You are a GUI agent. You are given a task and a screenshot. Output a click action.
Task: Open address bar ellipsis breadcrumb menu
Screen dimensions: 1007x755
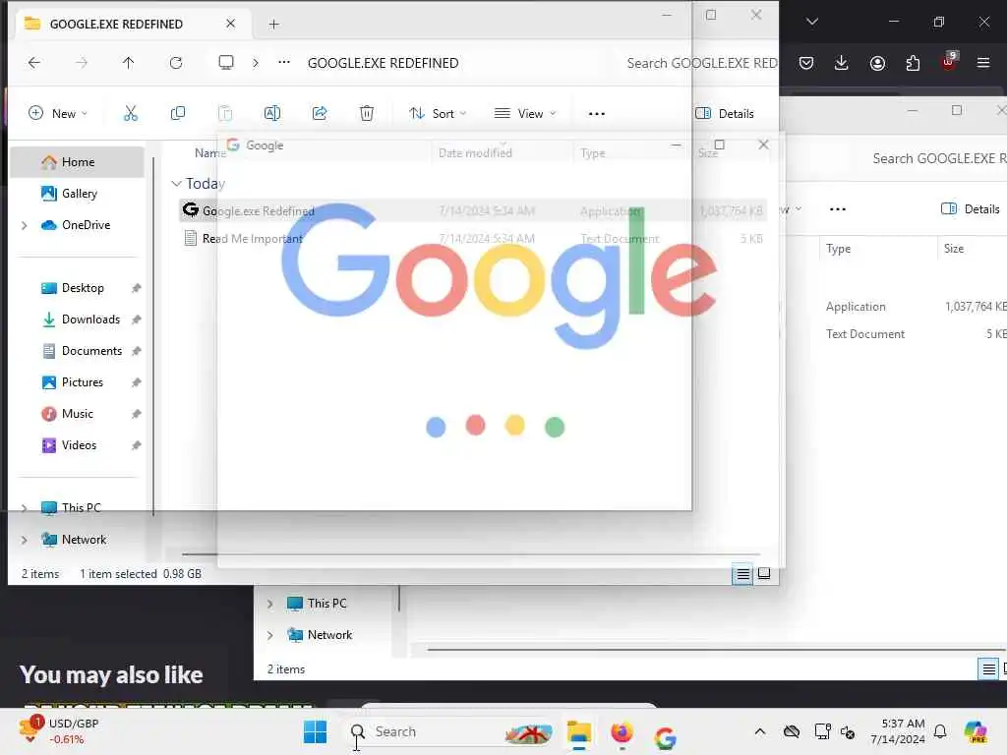pos(284,62)
